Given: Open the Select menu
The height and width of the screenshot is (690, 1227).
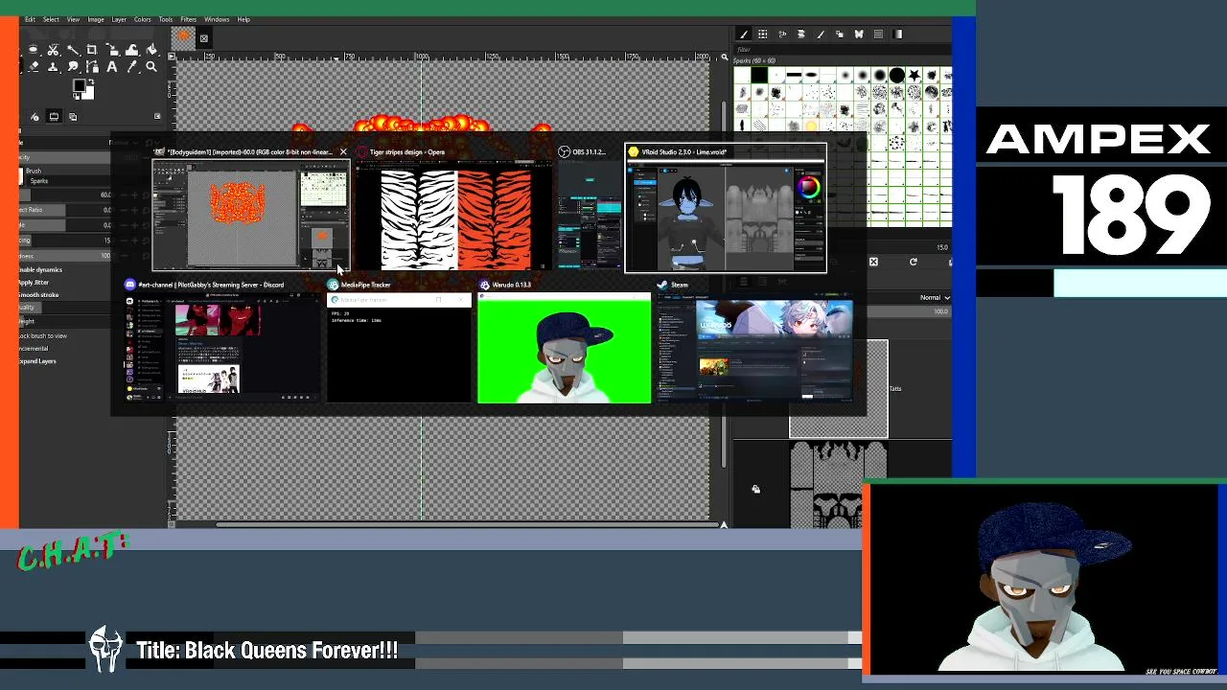Looking at the screenshot, I should (51, 19).
